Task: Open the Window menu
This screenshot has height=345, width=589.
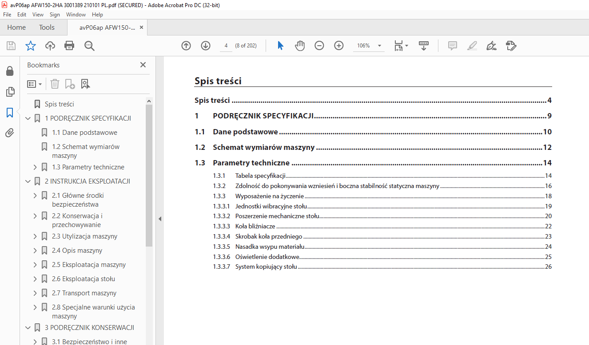Action: point(76,15)
